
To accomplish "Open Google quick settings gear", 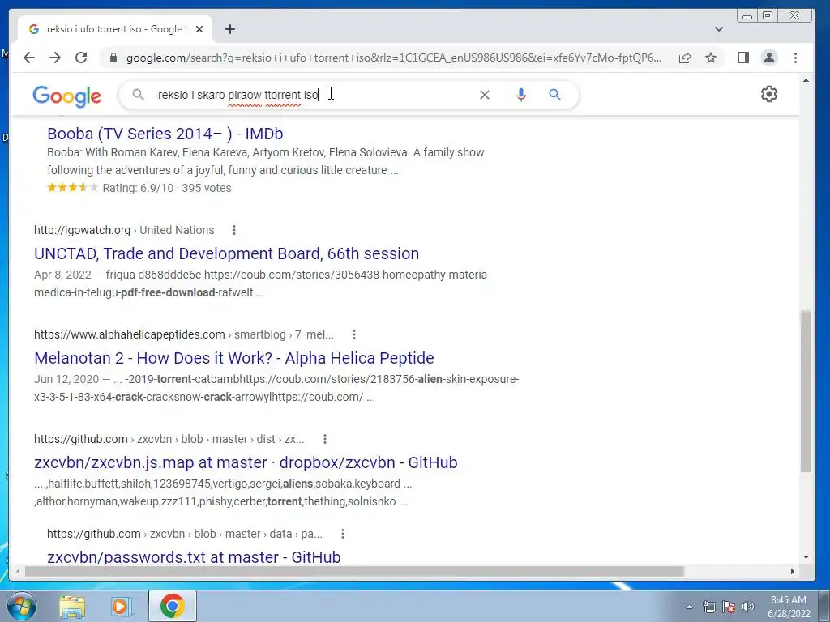I will [769, 94].
